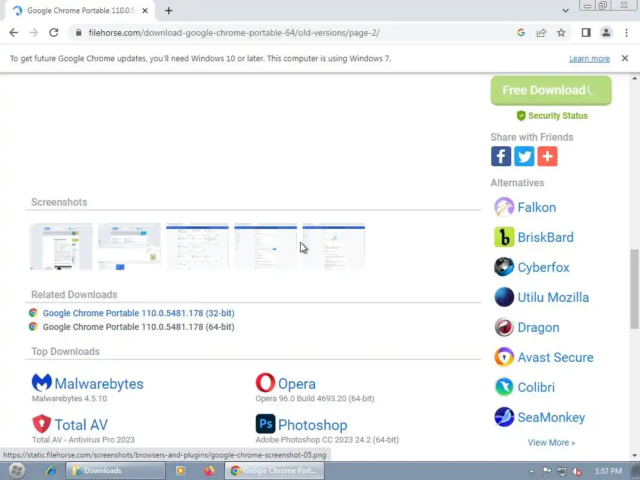Viewport: 640px width, 480px height.
Task: Open the second Chrome screenshot thumbnail
Action: click(x=129, y=246)
